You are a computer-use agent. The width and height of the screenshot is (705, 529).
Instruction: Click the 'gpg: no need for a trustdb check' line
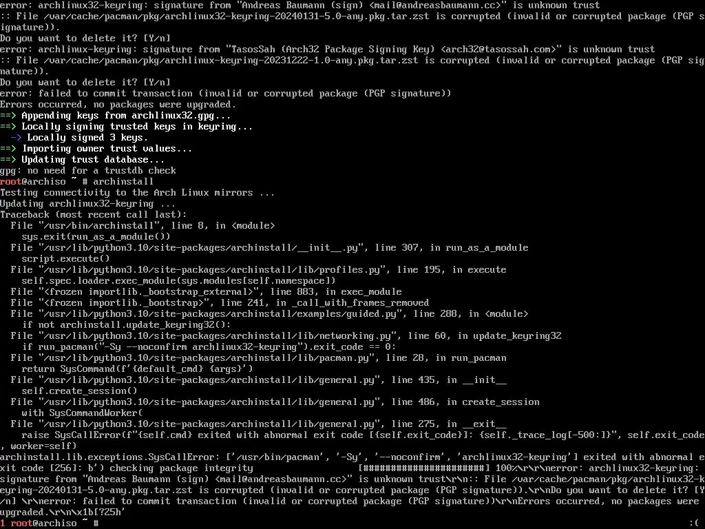[x=88, y=171]
